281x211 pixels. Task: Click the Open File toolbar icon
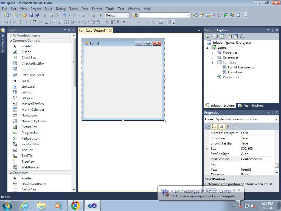[x=25, y=15]
